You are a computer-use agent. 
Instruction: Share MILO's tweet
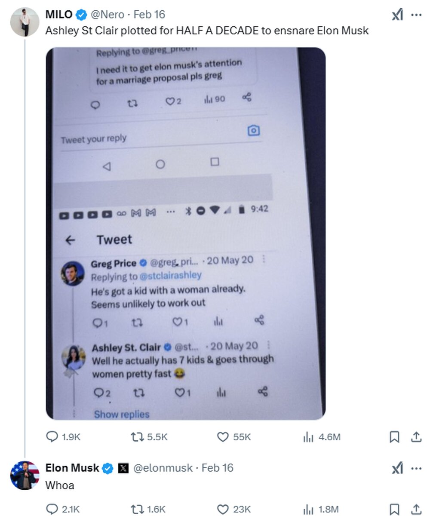tap(416, 437)
